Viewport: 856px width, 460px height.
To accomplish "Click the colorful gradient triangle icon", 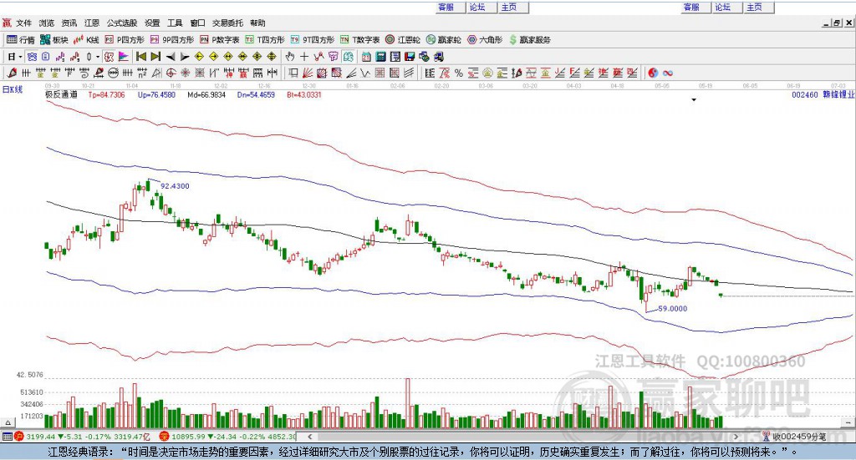I will [x=124, y=57].
